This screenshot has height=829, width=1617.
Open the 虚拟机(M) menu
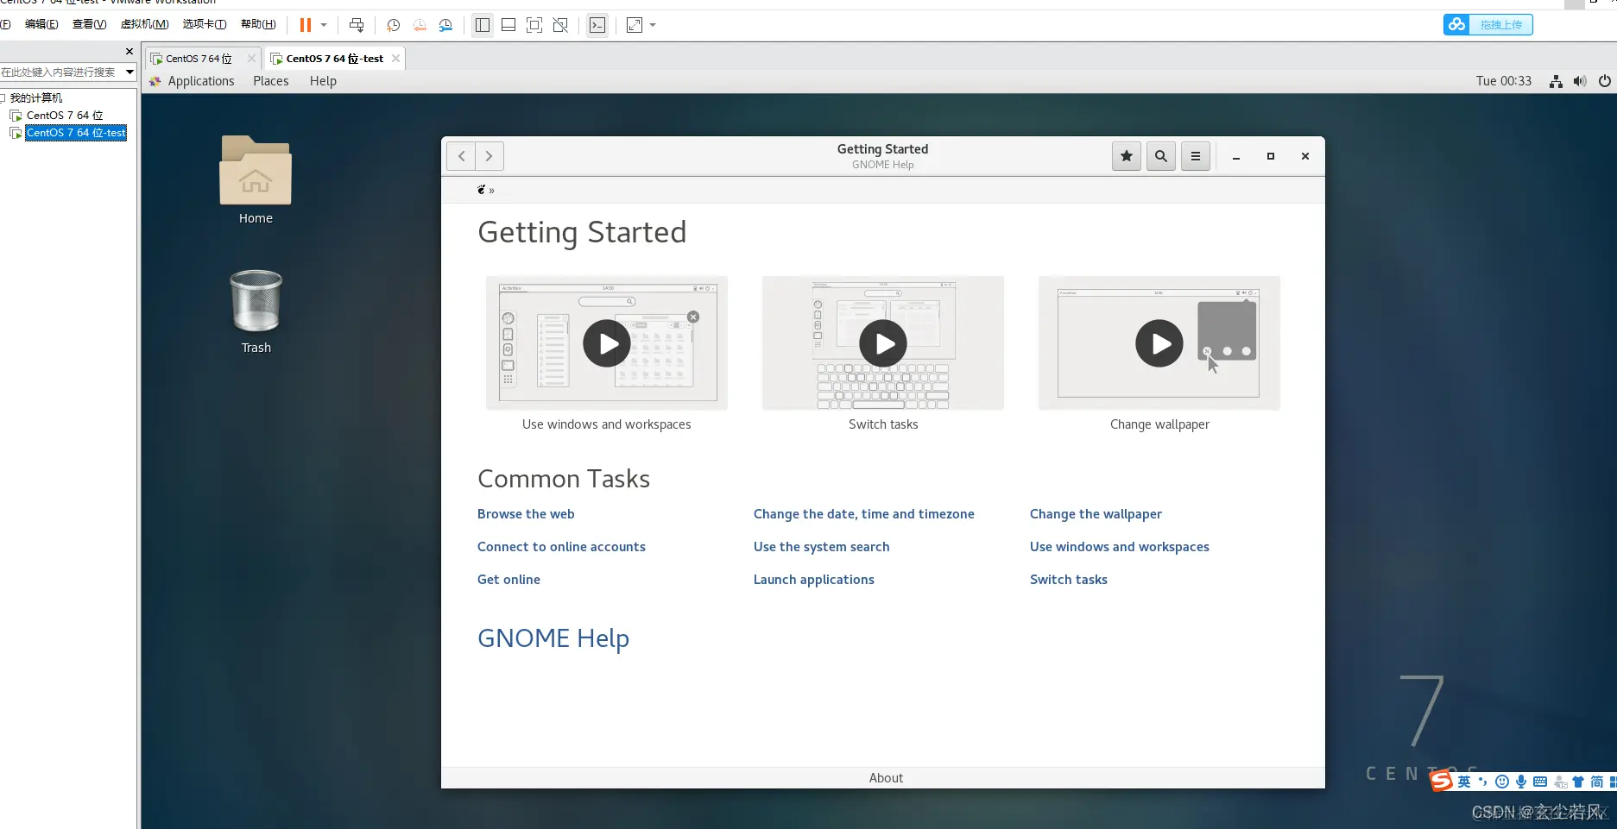[144, 24]
